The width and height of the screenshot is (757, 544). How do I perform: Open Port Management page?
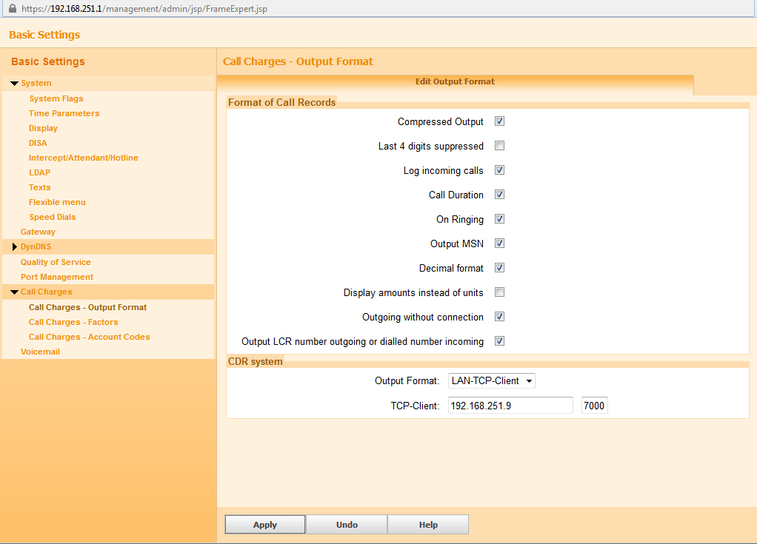click(57, 278)
